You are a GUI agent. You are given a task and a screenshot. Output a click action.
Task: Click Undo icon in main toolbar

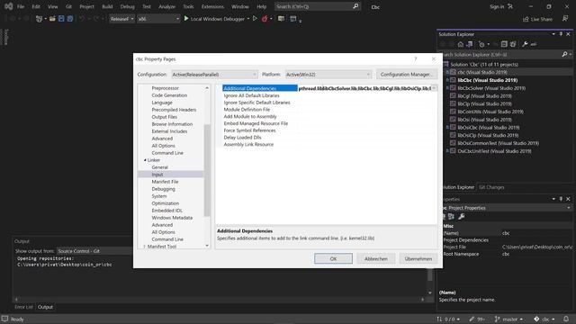[x=82, y=19]
